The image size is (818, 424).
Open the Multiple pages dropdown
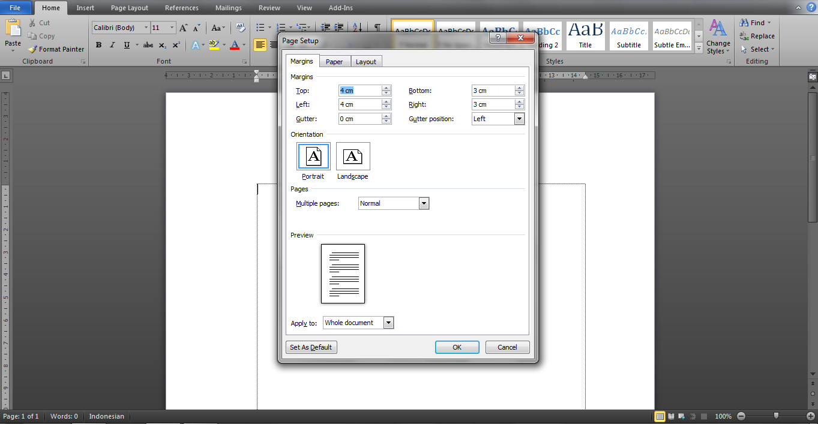[x=424, y=203]
